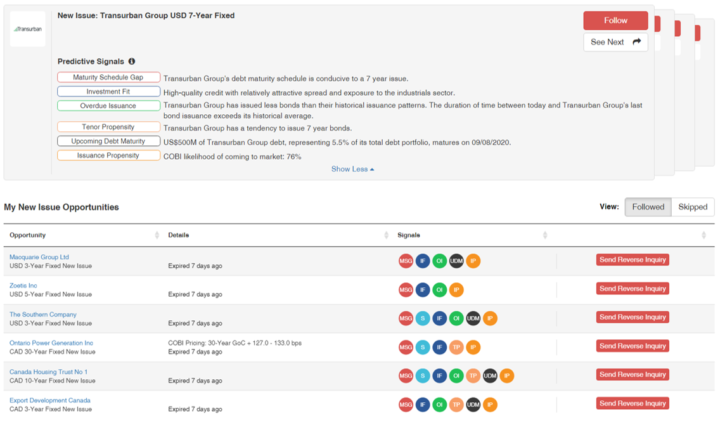720x437 pixels.
Task: Send Reverse Inquiry for The Southern Company
Action: tap(633, 317)
